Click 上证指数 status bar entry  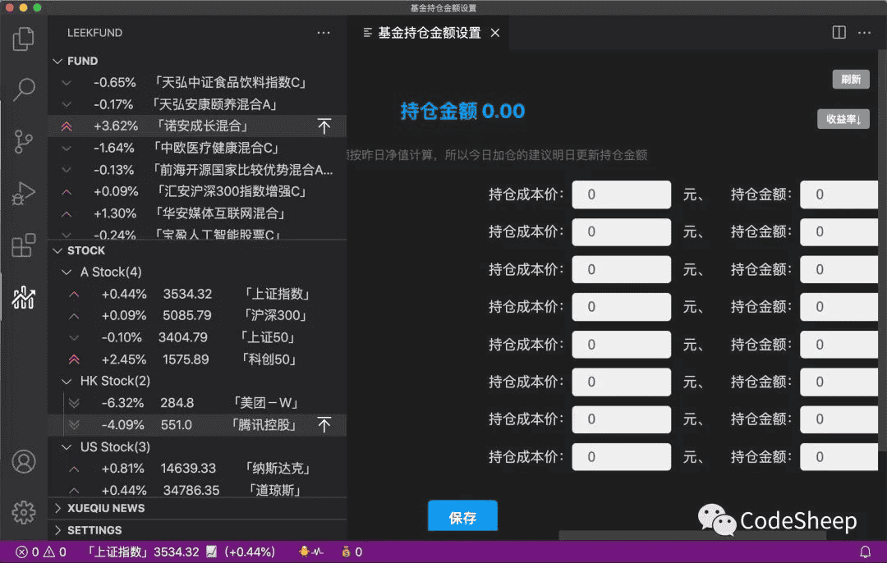click(180, 552)
